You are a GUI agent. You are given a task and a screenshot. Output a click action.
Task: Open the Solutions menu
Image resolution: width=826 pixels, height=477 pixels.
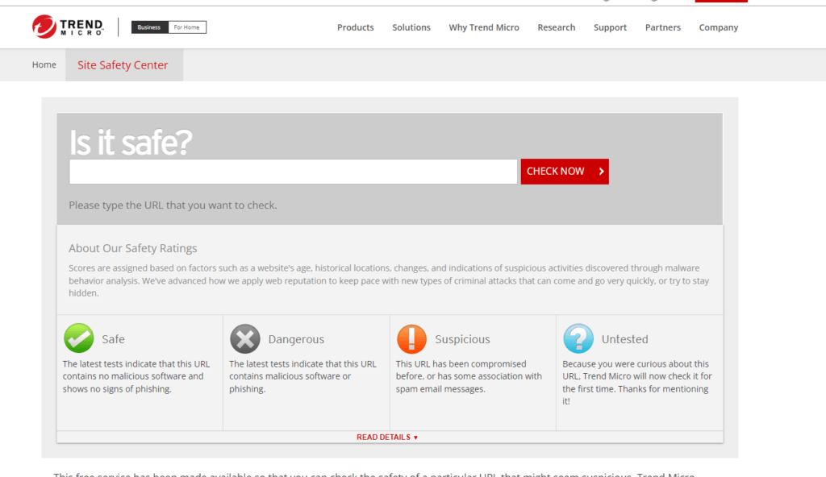click(x=411, y=27)
